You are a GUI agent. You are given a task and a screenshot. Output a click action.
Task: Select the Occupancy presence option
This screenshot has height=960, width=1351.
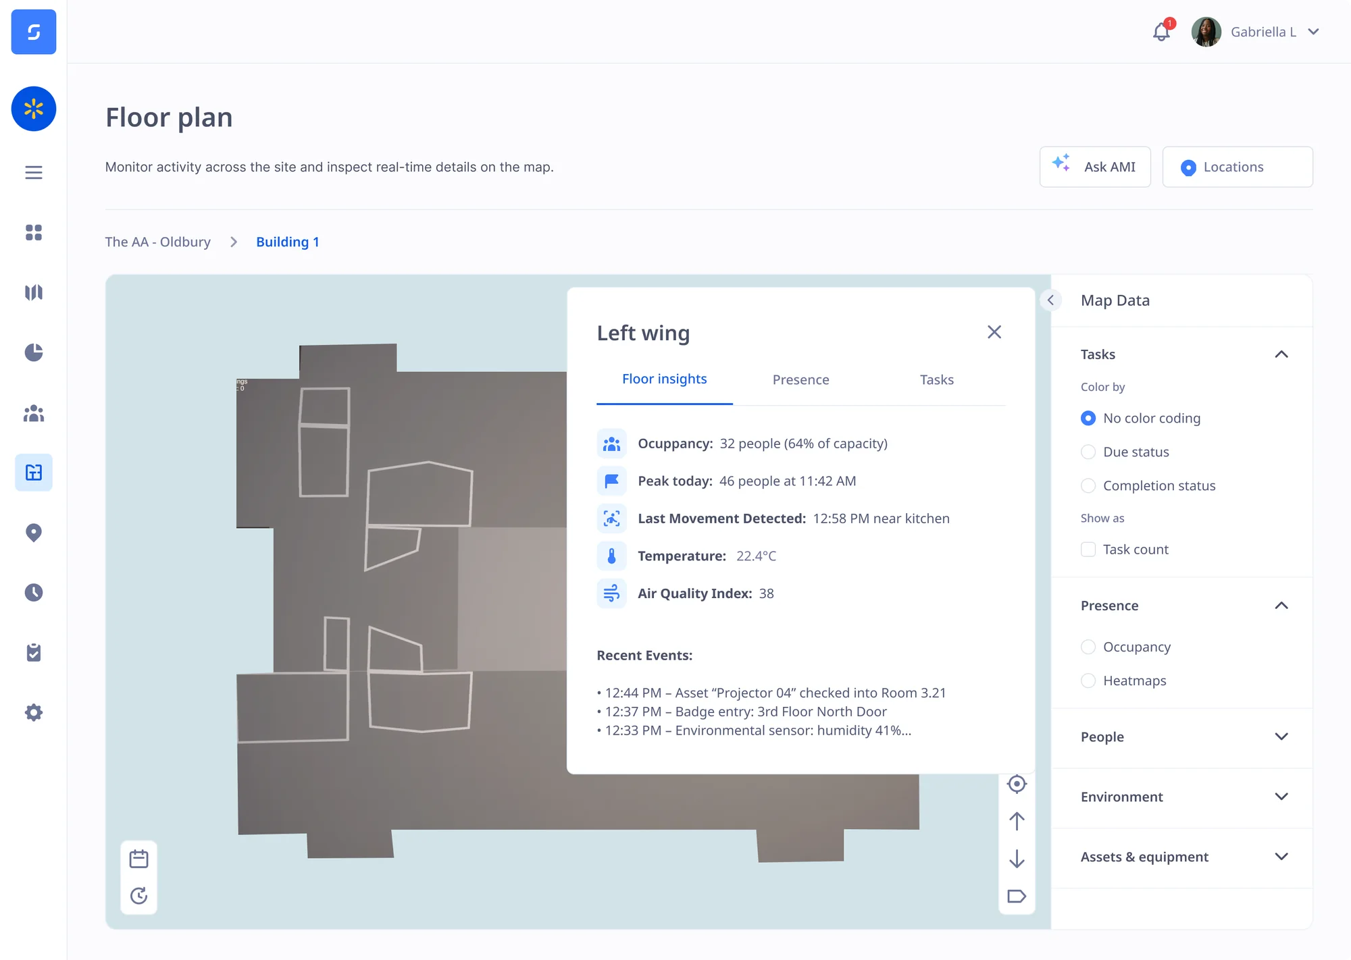click(1088, 647)
